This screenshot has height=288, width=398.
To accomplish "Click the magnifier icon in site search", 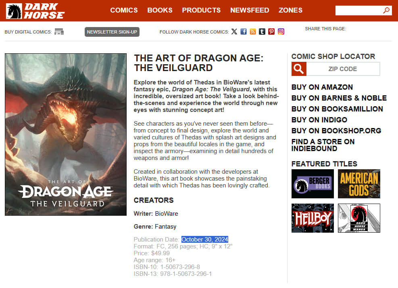I will point(386,11).
